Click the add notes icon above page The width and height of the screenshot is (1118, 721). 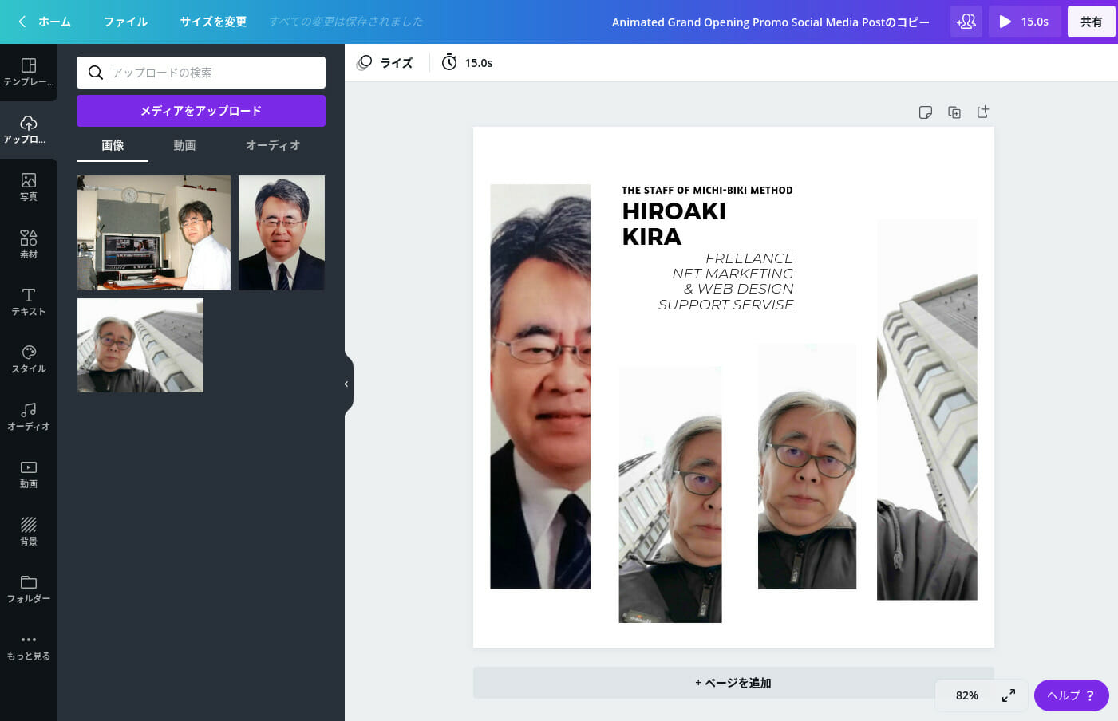tap(926, 112)
